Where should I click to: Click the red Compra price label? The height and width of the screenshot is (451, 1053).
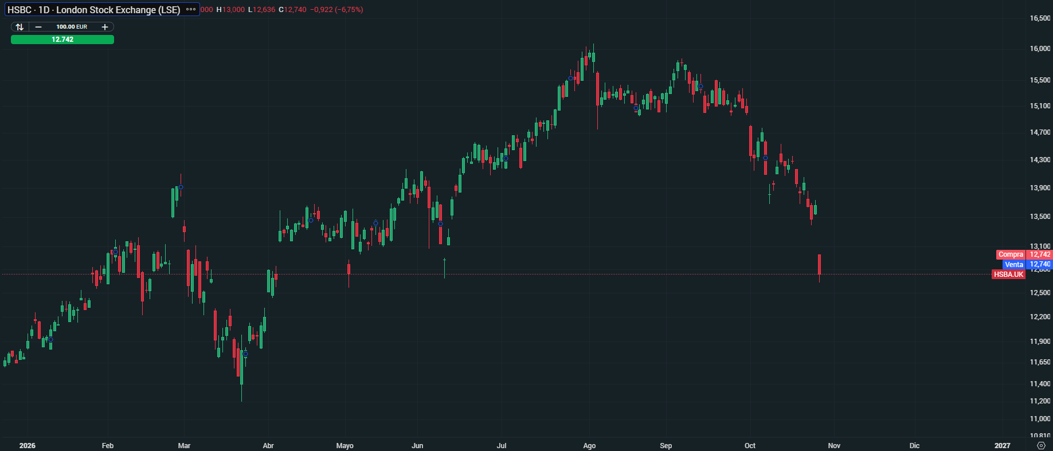coord(1011,254)
